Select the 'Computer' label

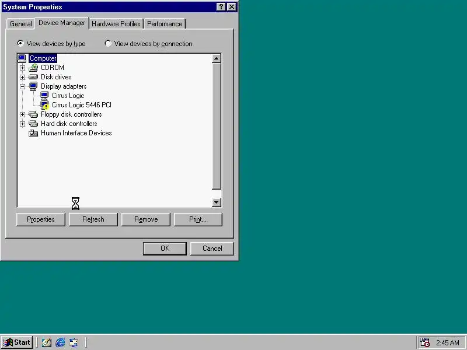(43, 58)
